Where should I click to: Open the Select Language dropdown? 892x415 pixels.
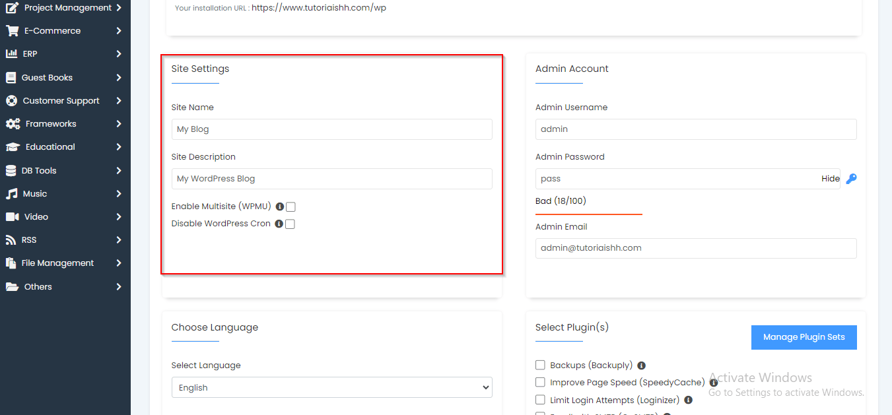click(x=331, y=388)
